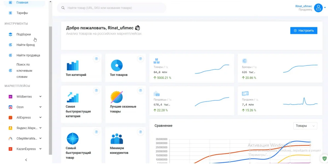Screen dimensions: 328x164
Task: Expand the AliExpress marketplace submenu
Action: point(40,118)
